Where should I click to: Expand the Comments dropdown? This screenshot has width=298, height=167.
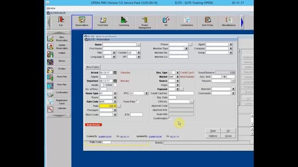233,93
